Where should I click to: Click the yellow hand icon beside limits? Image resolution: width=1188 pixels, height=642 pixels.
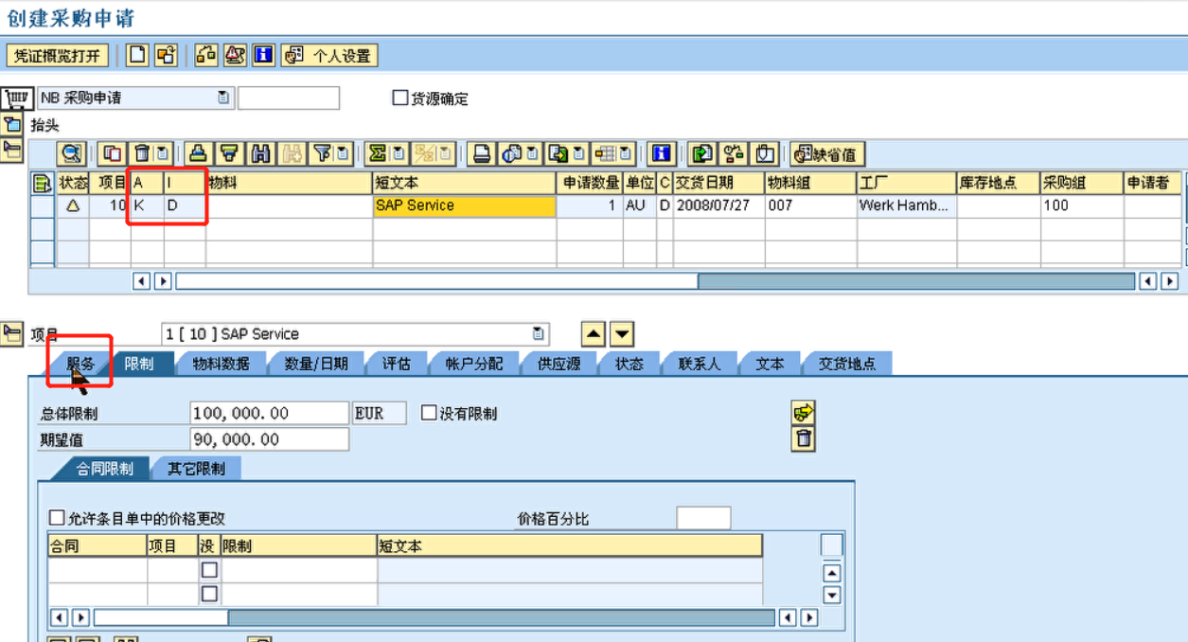804,412
